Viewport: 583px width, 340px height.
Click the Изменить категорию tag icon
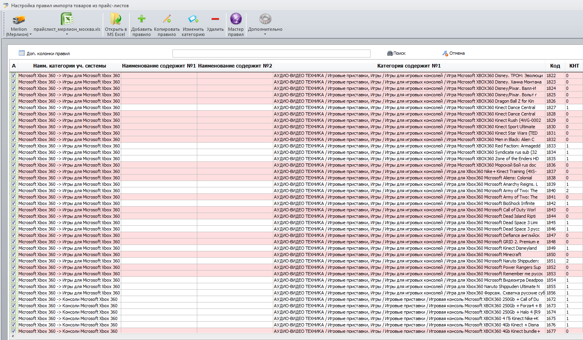[193, 19]
